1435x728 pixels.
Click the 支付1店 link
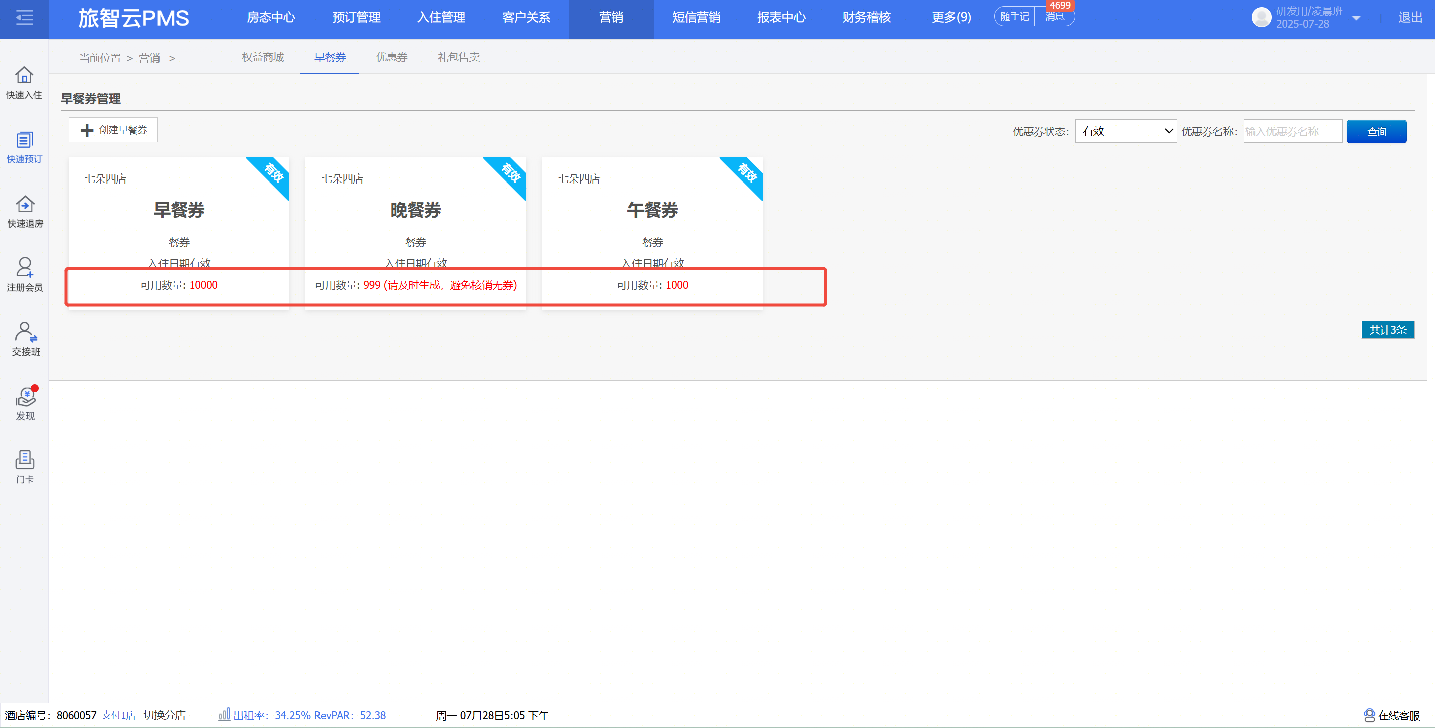click(x=118, y=715)
